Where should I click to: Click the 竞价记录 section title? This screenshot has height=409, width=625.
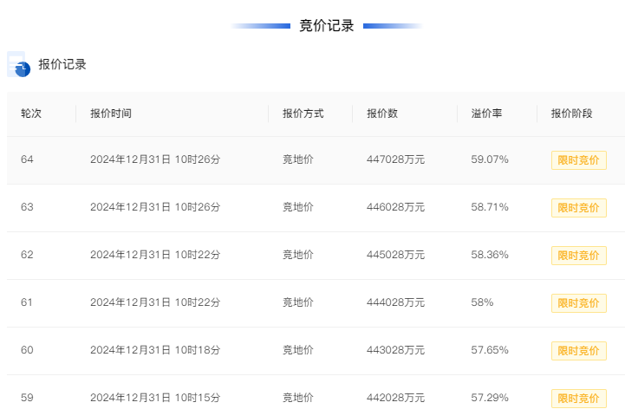click(x=327, y=26)
